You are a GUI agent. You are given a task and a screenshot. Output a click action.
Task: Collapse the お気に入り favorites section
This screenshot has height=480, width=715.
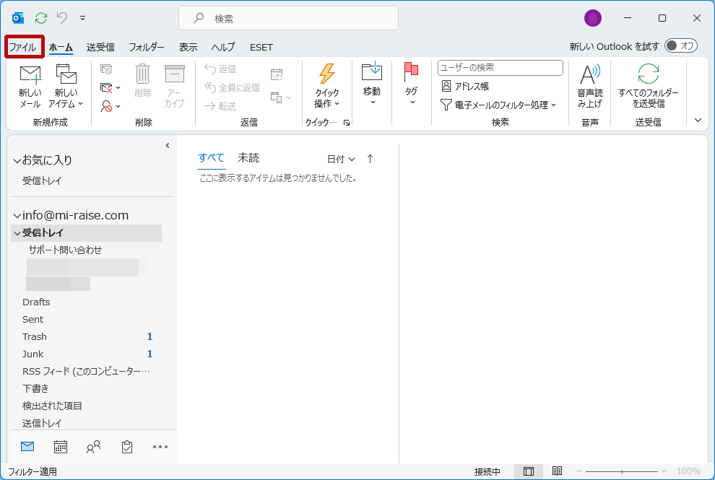pos(17,161)
